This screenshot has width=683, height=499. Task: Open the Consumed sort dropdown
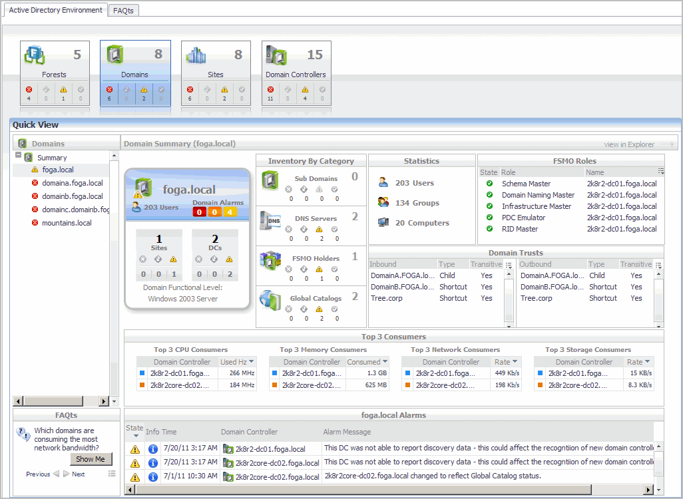pyautogui.click(x=385, y=361)
